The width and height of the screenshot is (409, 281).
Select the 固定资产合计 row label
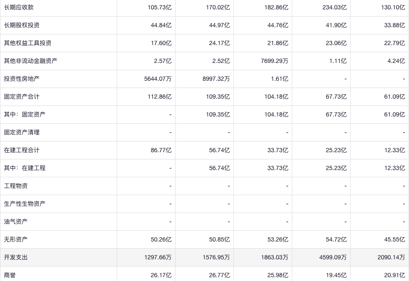pyautogui.click(x=22, y=97)
